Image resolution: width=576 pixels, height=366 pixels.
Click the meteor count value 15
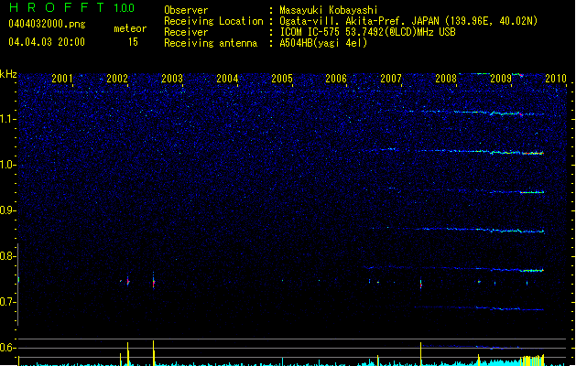[133, 42]
